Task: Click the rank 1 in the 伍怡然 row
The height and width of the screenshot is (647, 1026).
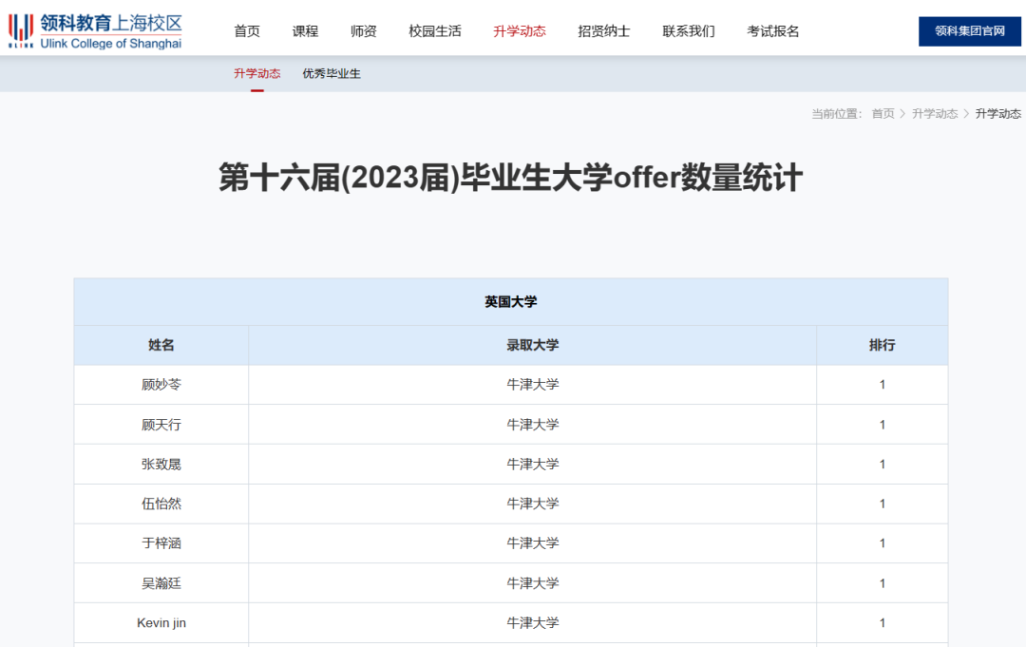Action: 882,504
